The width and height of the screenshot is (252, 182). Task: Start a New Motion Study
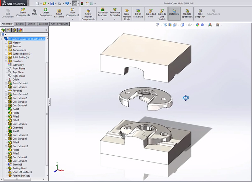127,11
